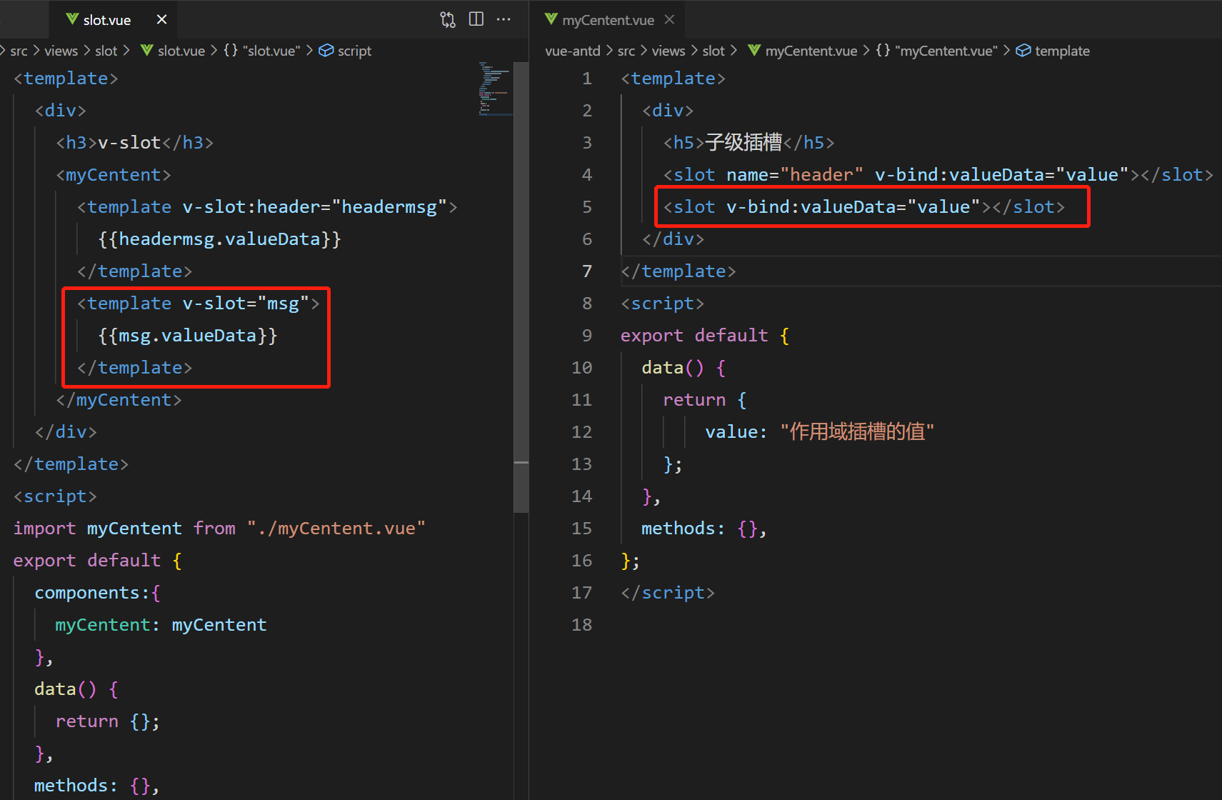Click 'data() {' in slot.vue
Screen dimensions: 1222x800
[76, 689]
